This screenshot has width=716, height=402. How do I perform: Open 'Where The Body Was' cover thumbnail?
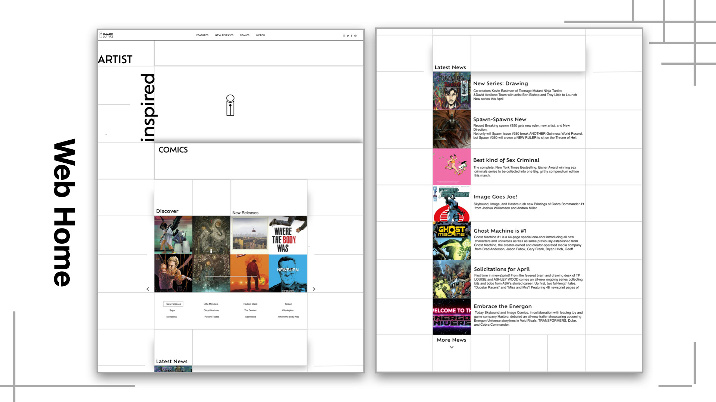[x=288, y=235]
